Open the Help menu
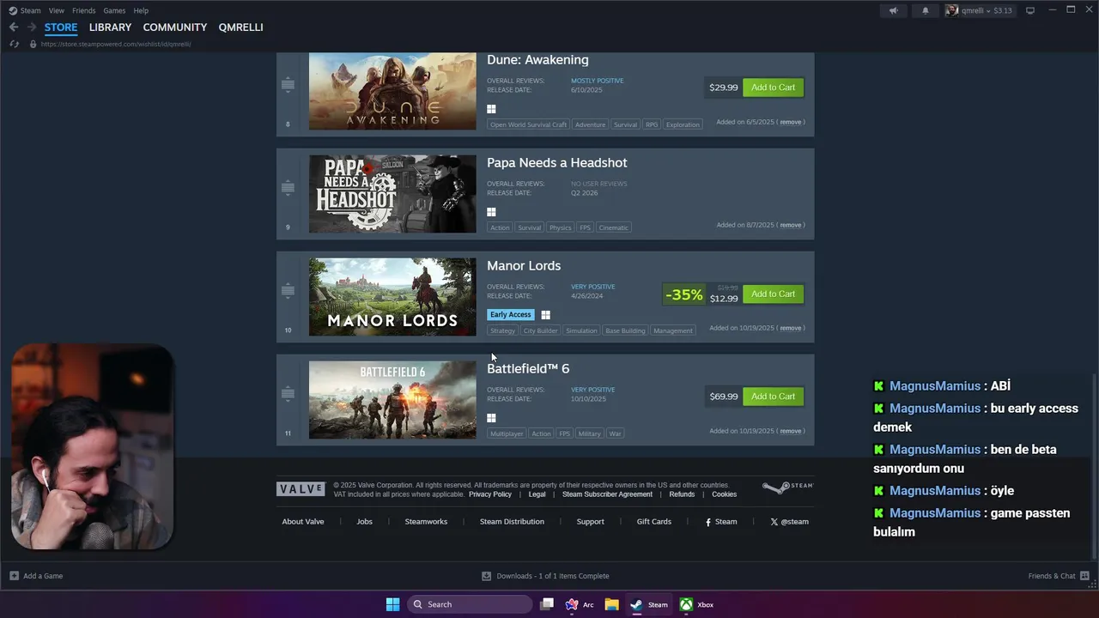The image size is (1099, 618). pyautogui.click(x=141, y=10)
